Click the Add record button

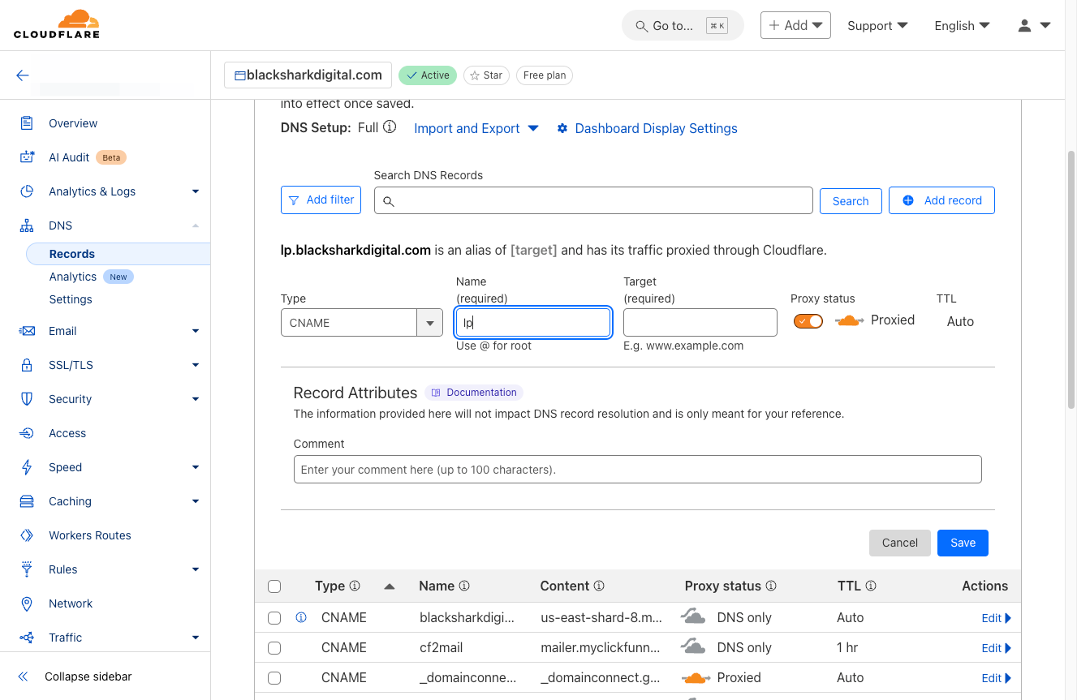pyautogui.click(x=941, y=200)
